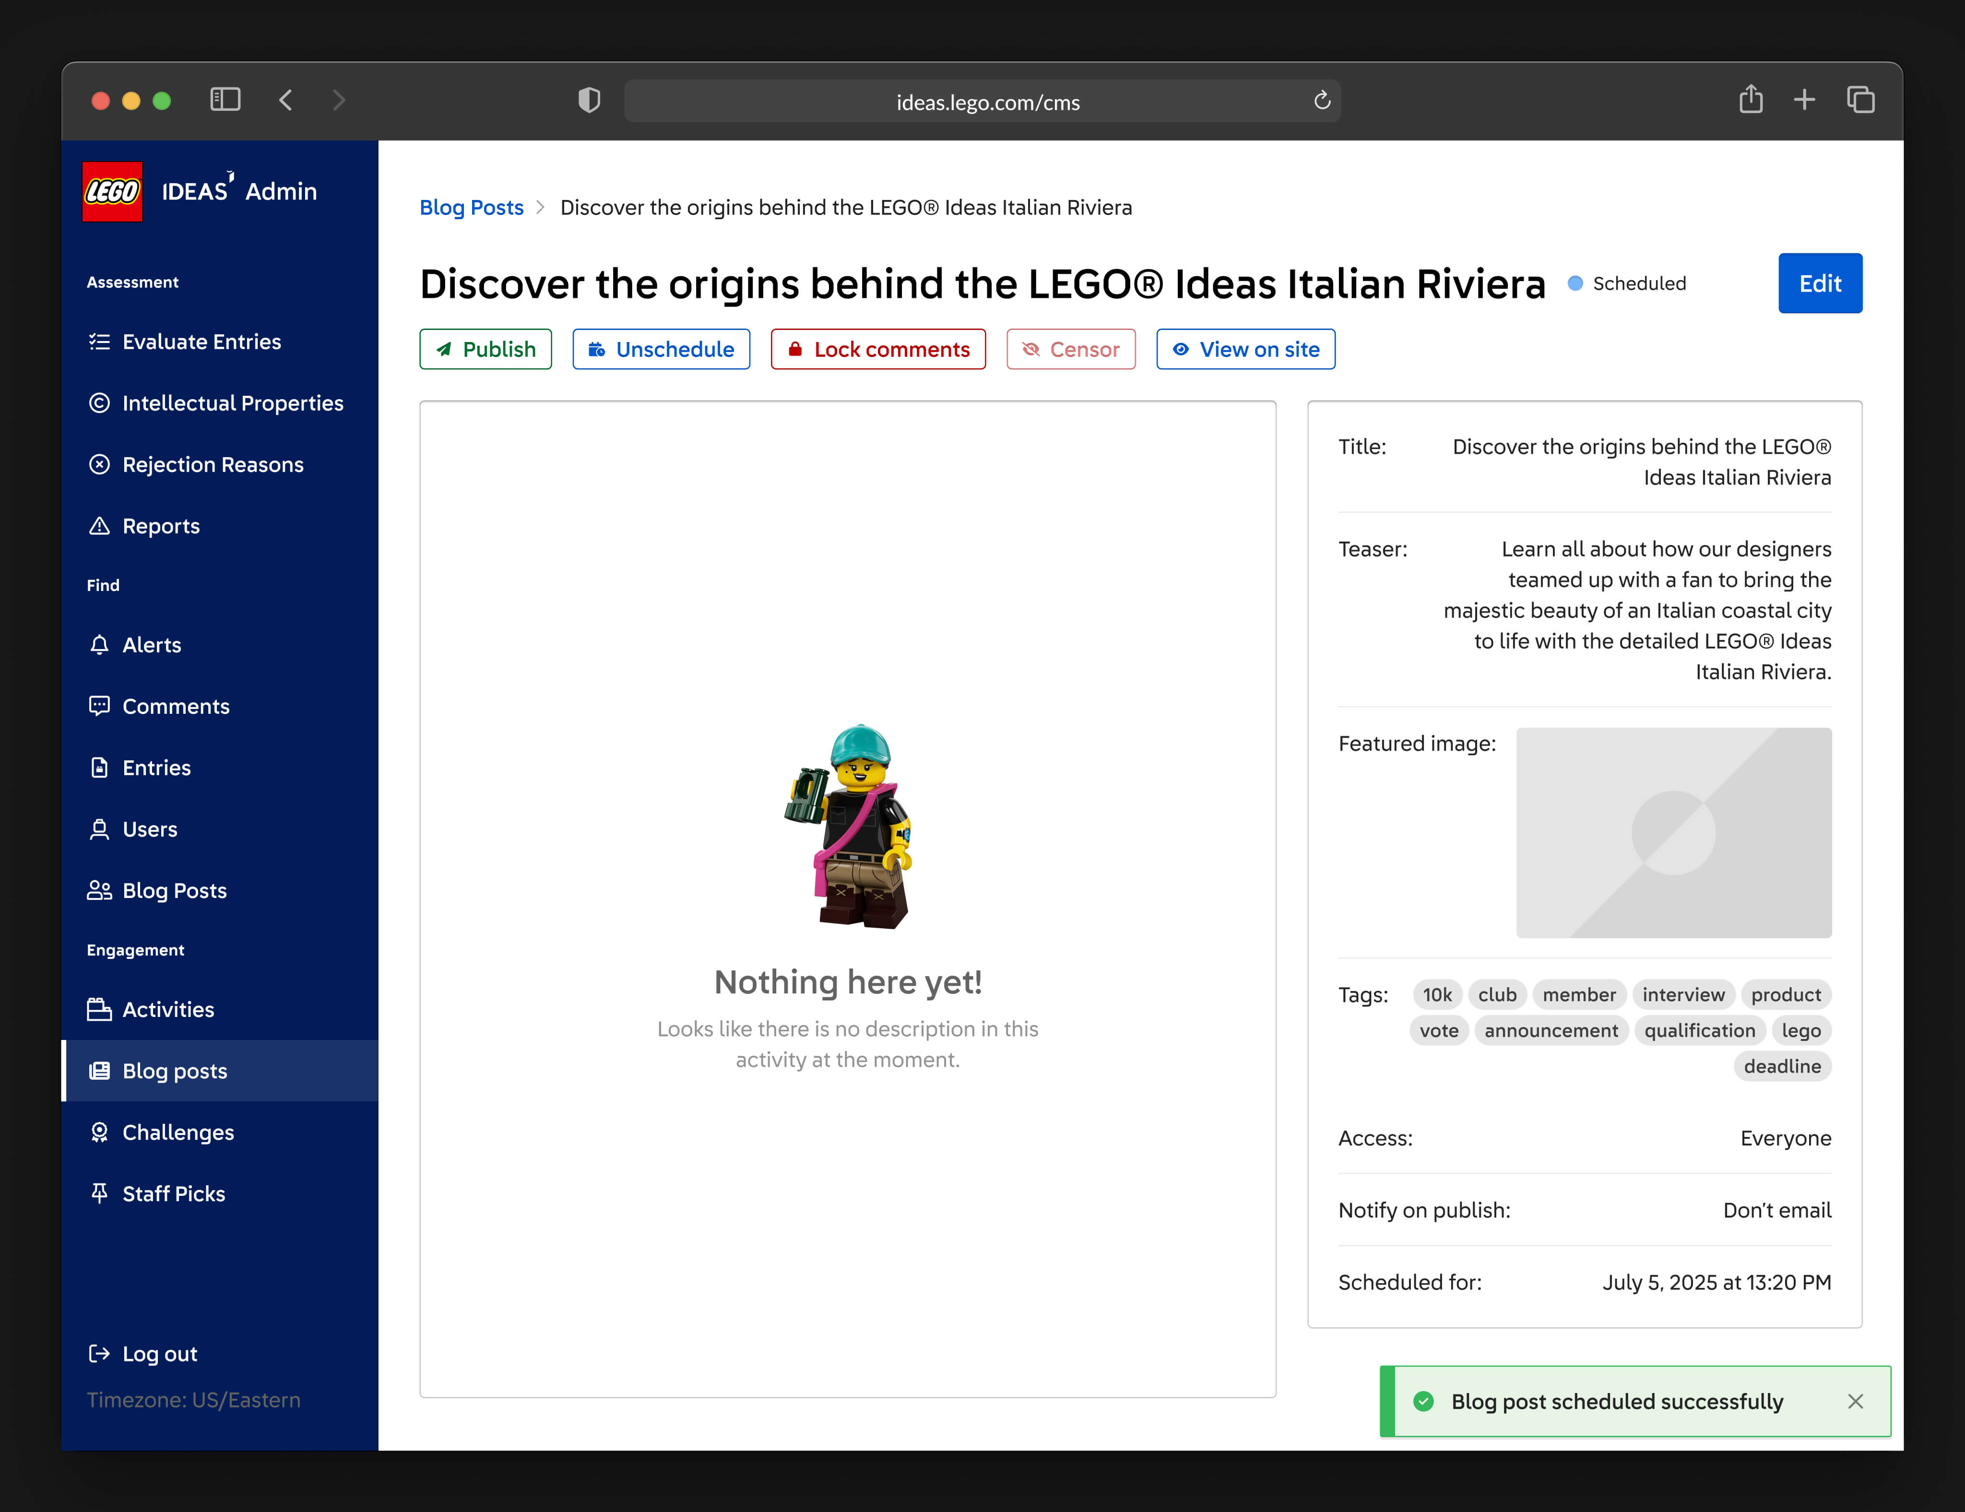1965x1512 pixels.
Task: Go to Rejection Reasons
Action: 220,464
